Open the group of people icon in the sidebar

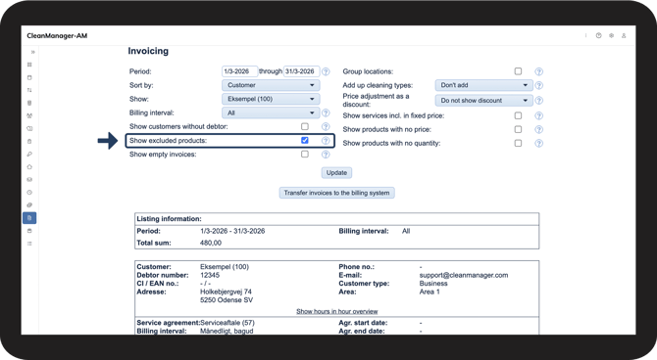pos(29,115)
